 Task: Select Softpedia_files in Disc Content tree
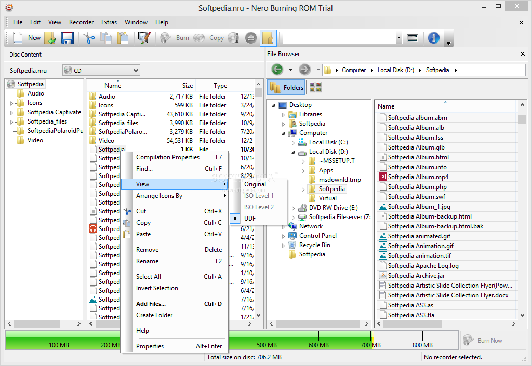[x=47, y=121]
